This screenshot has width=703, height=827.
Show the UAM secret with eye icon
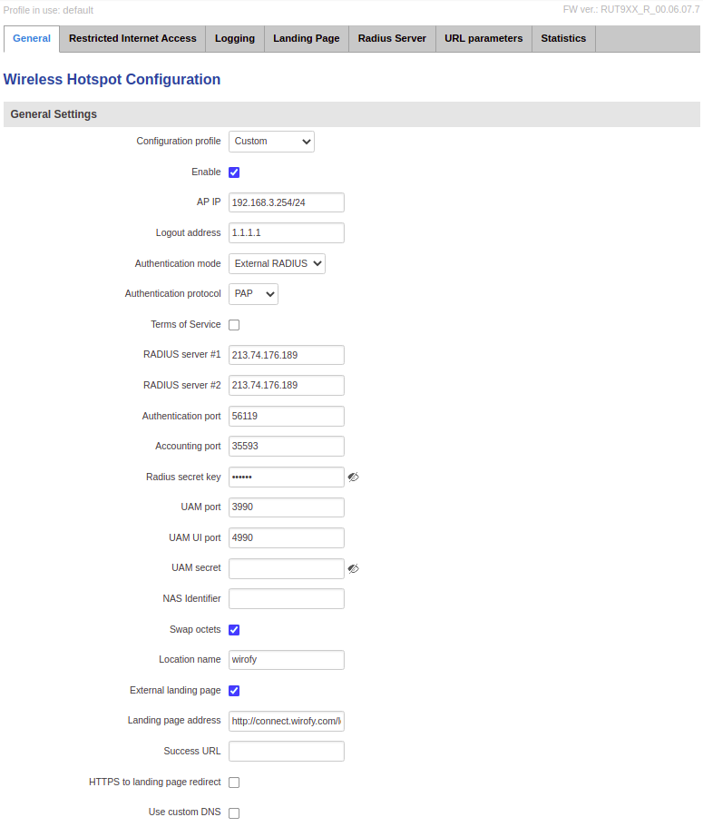click(353, 568)
